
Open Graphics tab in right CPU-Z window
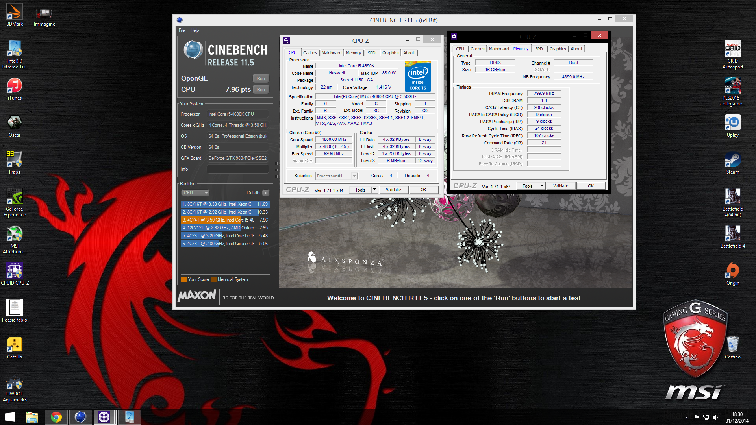coord(558,49)
